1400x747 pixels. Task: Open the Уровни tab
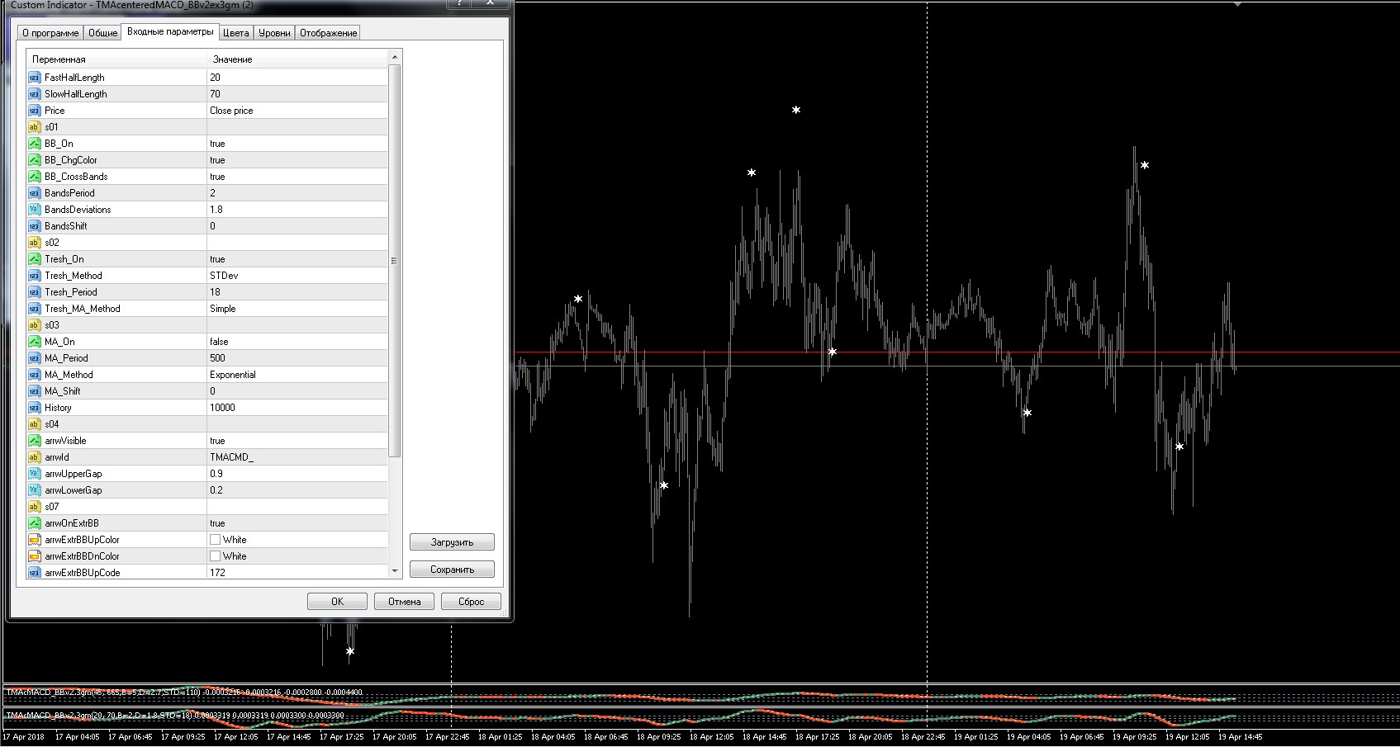pyautogui.click(x=274, y=33)
